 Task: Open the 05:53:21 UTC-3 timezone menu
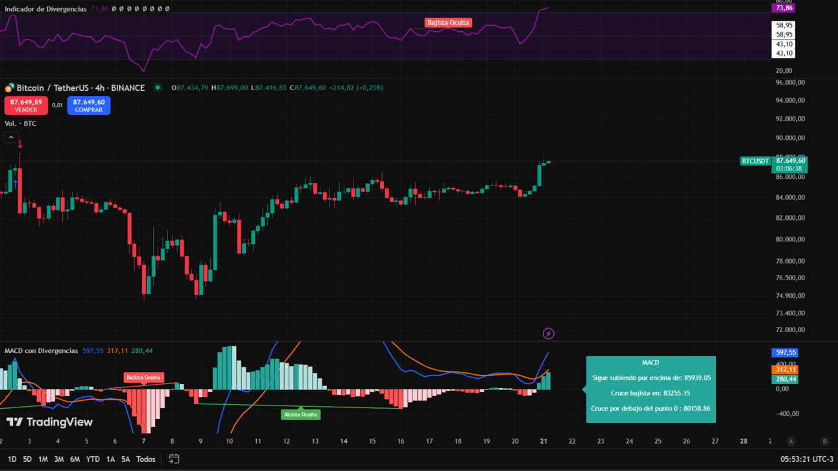(807, 459)
